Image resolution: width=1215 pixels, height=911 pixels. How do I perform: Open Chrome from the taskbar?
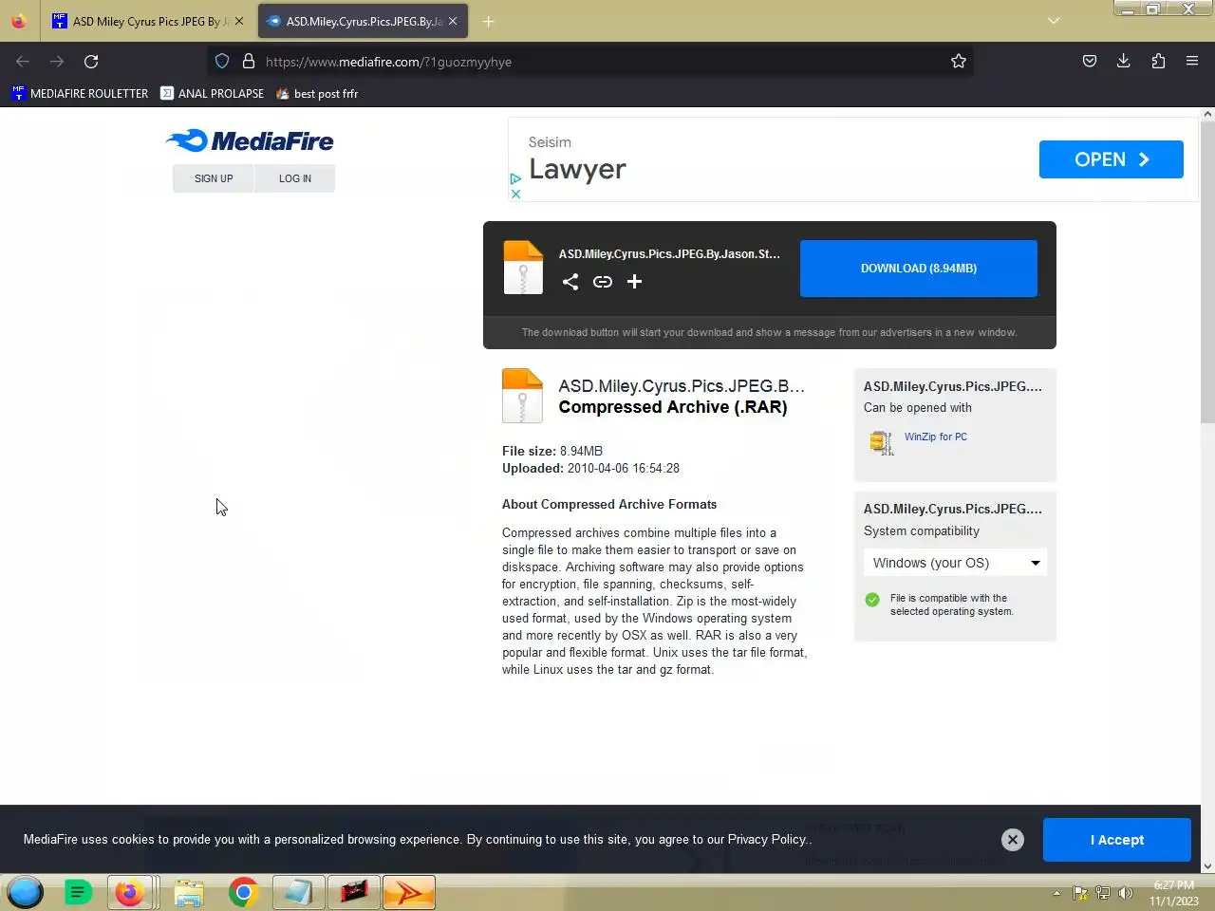click(243, 893)
